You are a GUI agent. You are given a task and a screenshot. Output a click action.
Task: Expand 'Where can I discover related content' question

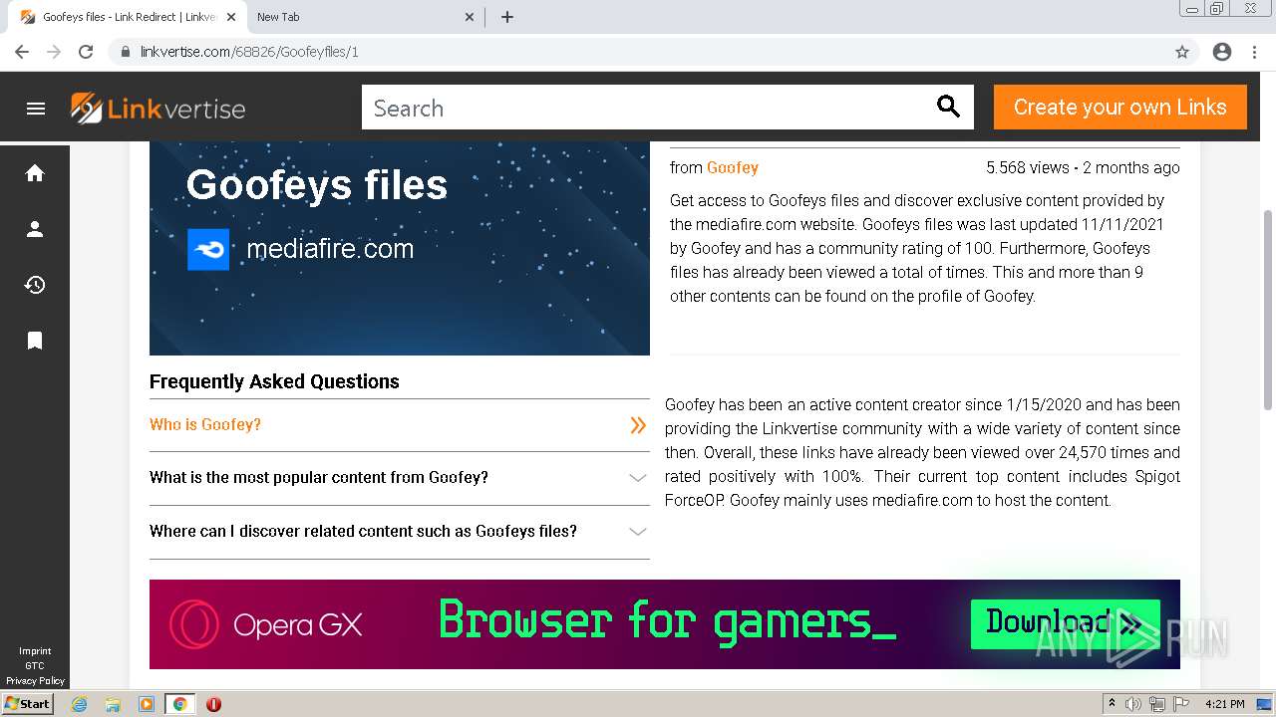tap(400, 532)
